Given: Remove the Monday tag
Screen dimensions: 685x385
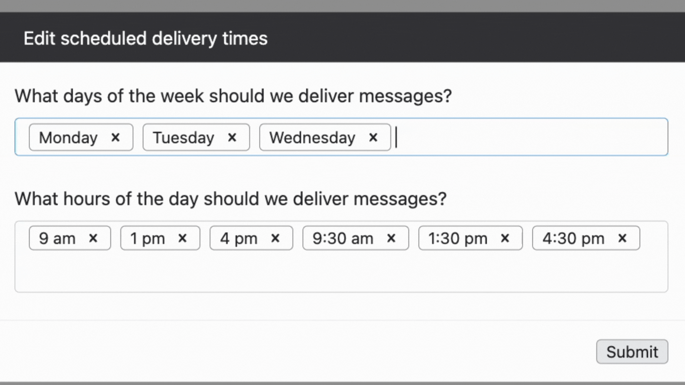Looking at the screenshot, I should pyautogui.click(x=115, y=137).
